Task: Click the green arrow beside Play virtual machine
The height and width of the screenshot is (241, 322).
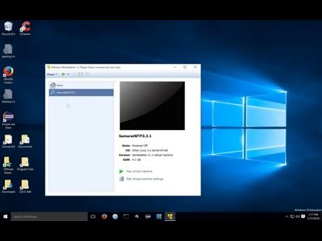Action: [121, 171]
